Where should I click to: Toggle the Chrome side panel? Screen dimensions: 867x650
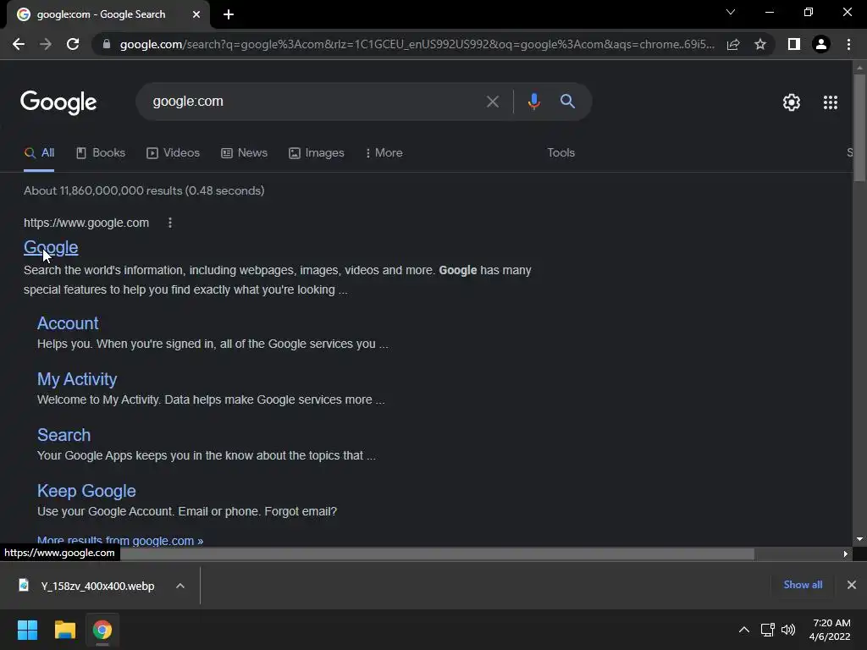pyautogui.click(x=794, y=44)
